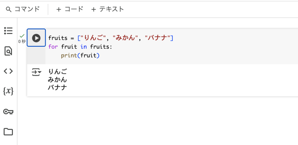This screenshot has width=298, height=145.
Task: Open the コマンド command palette
Action: [x=23, y=9]
